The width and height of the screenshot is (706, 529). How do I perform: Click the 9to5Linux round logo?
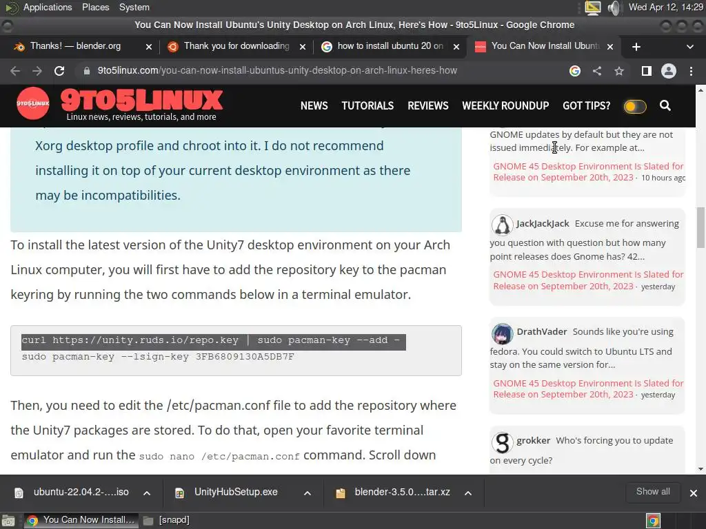click(33, 103)
